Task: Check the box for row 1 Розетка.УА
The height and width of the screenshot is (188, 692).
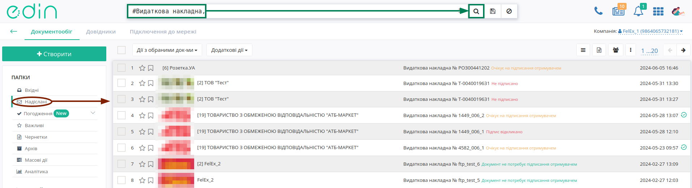Action: point(121,68)
